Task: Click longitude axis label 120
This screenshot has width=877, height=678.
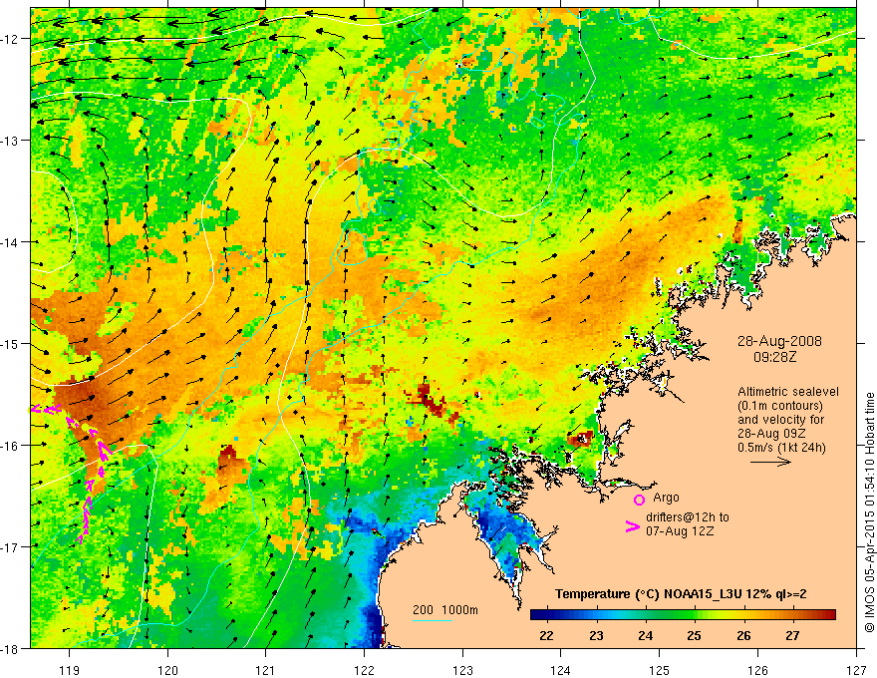Action: click(x=167, y=670)
